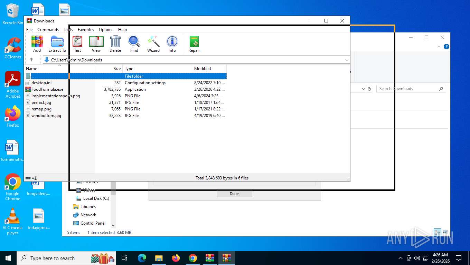Click the Repair toolbar icon
Image resolution: width=470 pixels, height=265 pixels.
194,44
